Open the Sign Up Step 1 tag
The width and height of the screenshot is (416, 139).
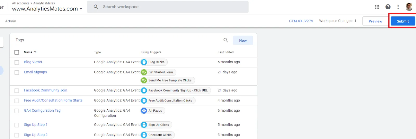coord(36,125)
